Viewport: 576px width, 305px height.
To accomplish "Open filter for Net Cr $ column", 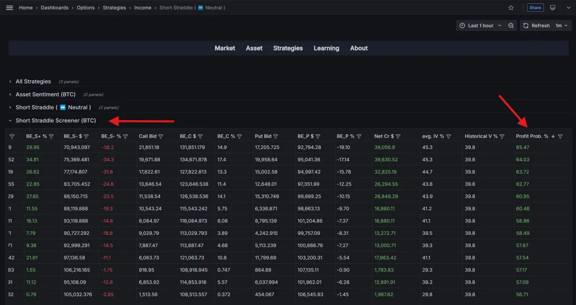I will tap(399, 136).
